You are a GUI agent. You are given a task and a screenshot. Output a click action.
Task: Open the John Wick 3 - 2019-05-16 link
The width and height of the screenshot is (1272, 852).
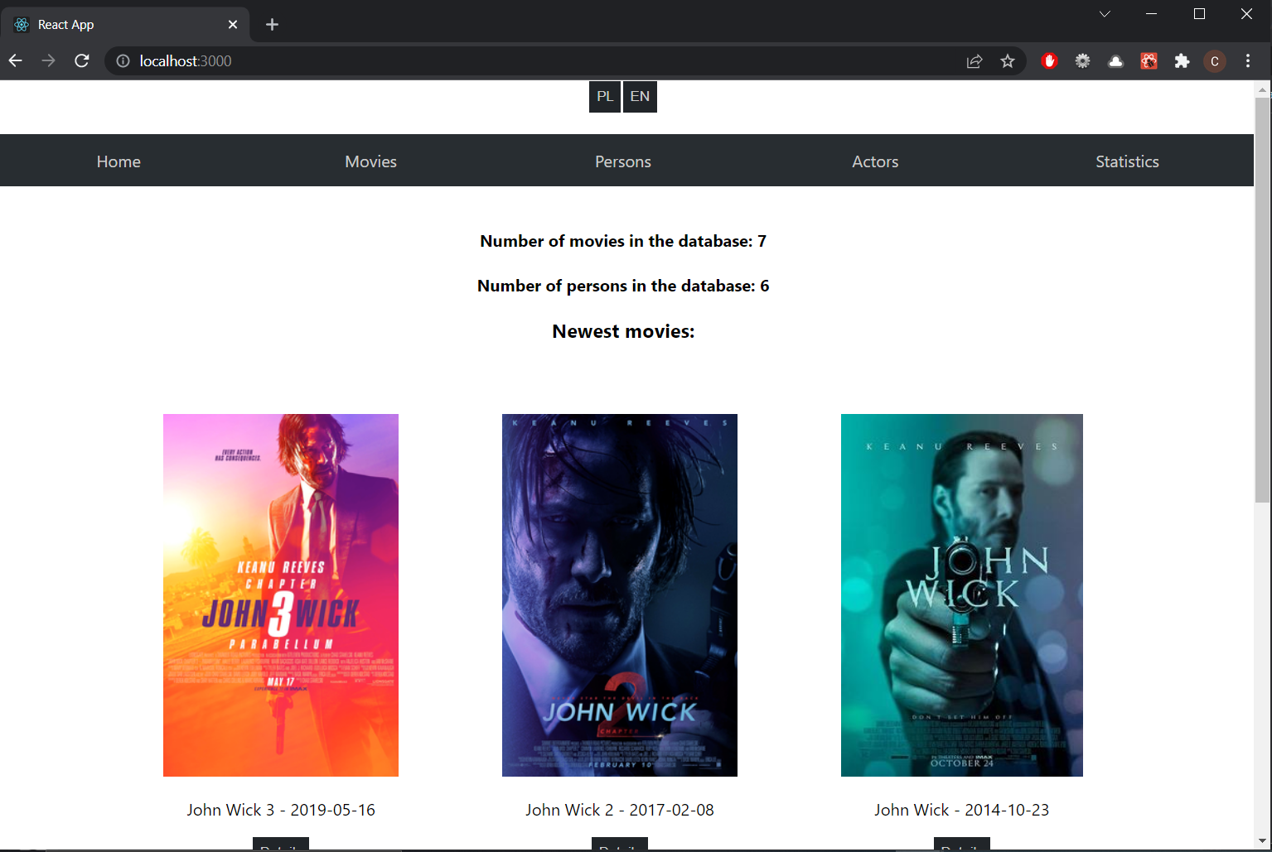(280, 810)
